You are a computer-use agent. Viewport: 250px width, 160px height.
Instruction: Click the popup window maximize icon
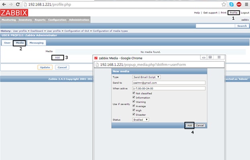[210, 57]
